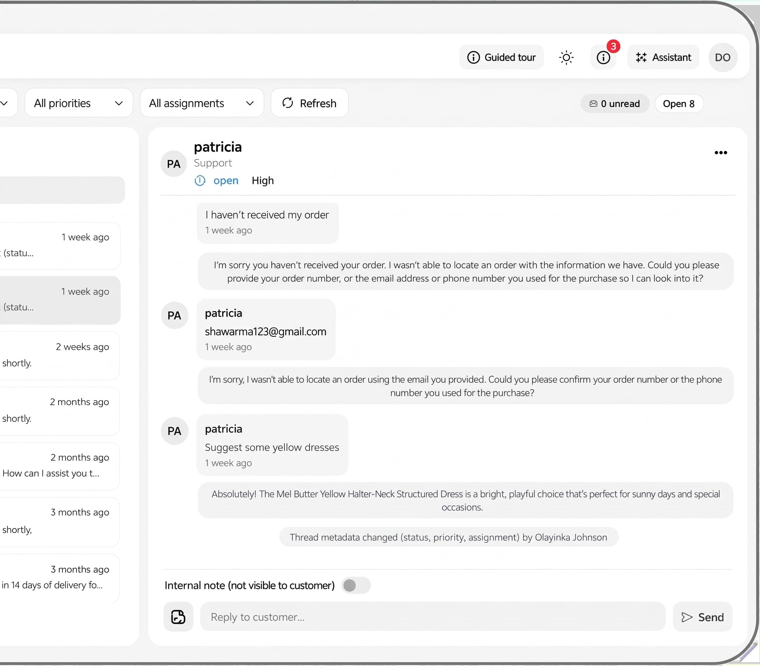This screenshot has width=760, height=666.
Task: Select the highlighted 1 week ago conversation
Action: click(60, 300)
